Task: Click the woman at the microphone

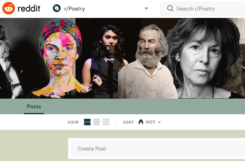Action: 106,58
